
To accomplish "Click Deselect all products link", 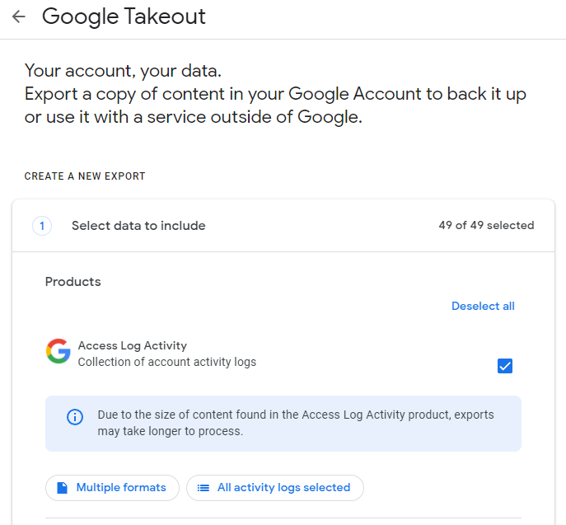I will point(483,306).
